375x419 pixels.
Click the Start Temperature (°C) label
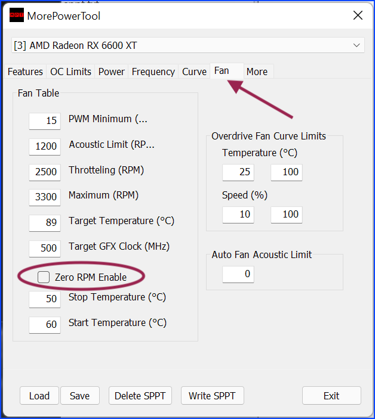click(x=118, y=323)
